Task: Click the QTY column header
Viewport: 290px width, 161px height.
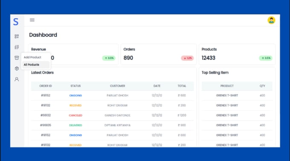Action: (x=262, y=86)
